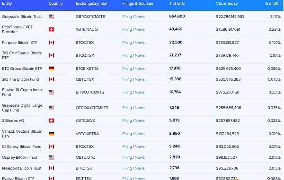This screenshot has width=284, height=180.
Task: Open the News link for VanEck Vectors Bitcoin ETN
Action: [x=140, y=134]
